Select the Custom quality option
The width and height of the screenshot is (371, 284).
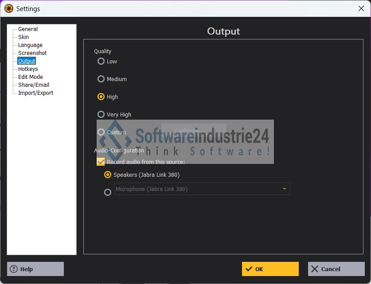[x=101, y=132]
